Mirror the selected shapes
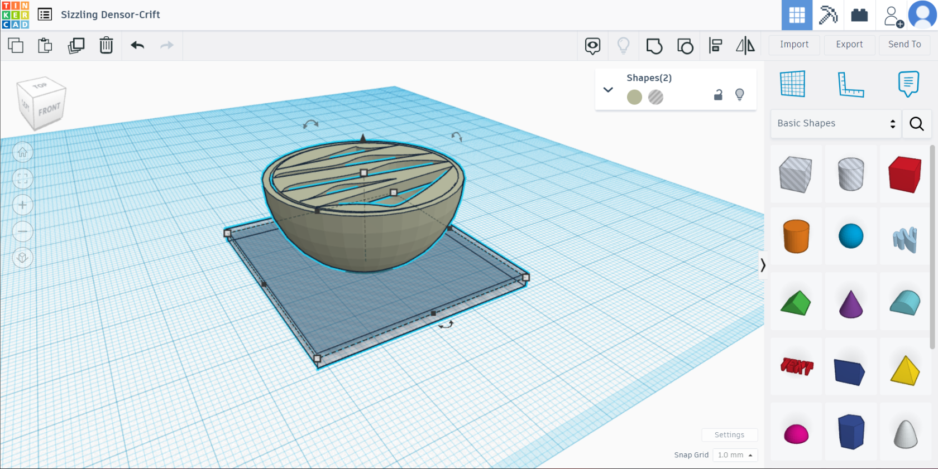 [745, 45]
